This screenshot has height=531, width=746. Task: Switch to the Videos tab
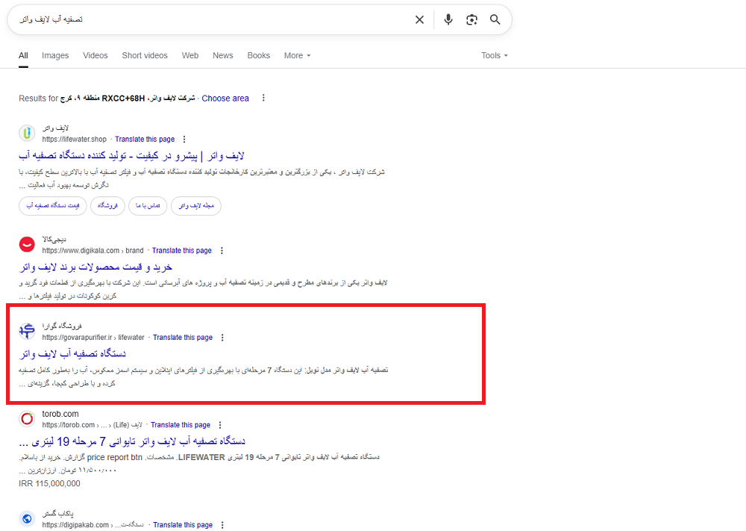(95, 56)
